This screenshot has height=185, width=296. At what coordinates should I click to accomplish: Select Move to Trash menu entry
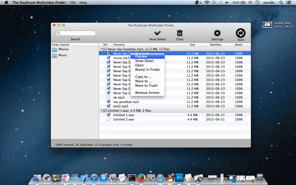click(x=147, y=85)
